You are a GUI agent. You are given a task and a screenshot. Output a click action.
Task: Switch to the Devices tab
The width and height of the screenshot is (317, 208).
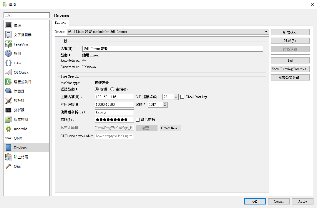(x=60, y=23)
